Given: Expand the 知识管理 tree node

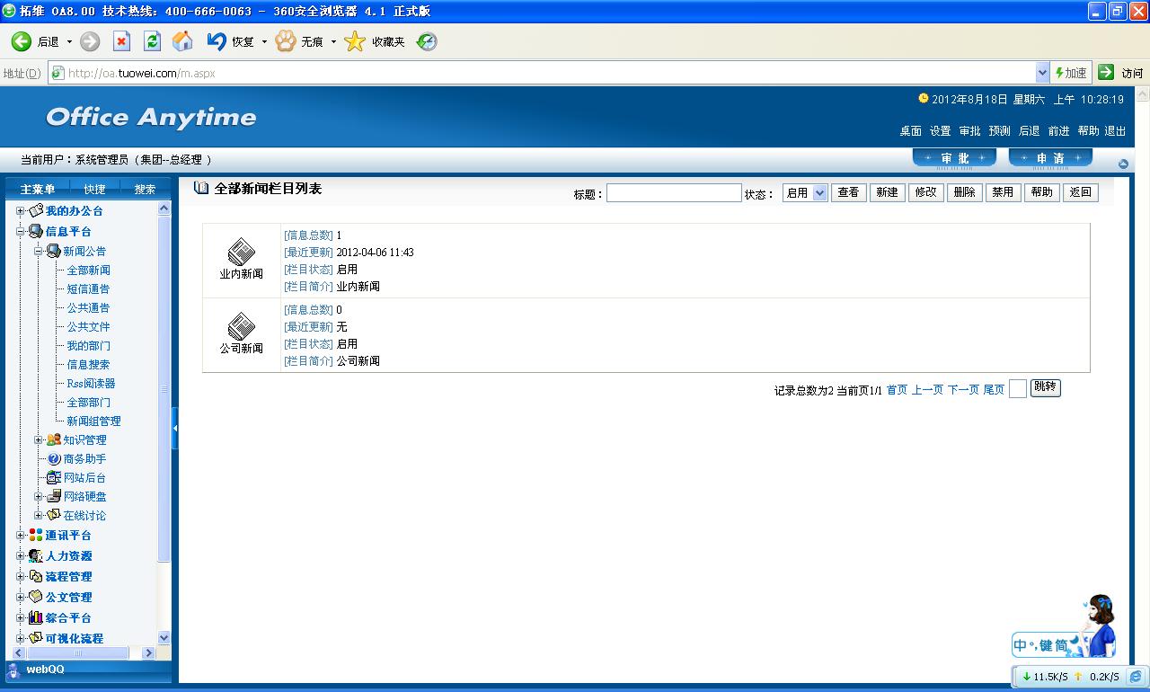Looking at the screenshot, I should pos(39,440).
